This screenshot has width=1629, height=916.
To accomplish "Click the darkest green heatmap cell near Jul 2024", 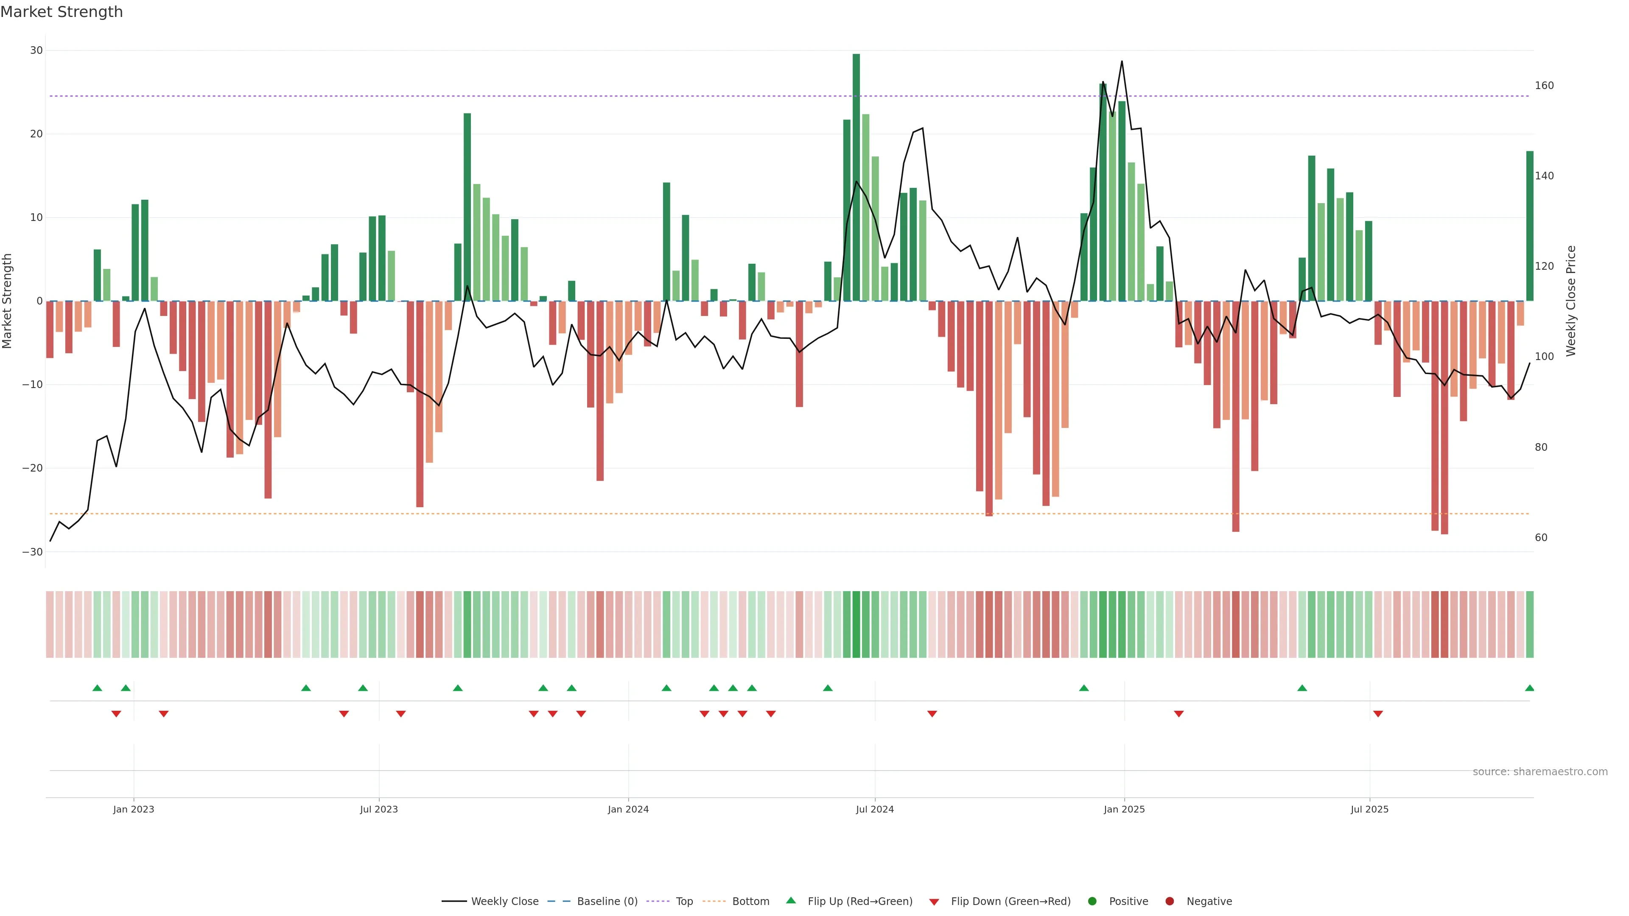I will pos(856,625).
